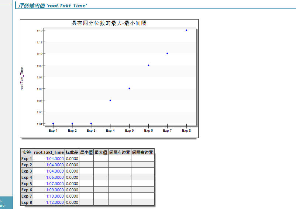The width and height of the screenshot is (296, 209).
Task: Select the Exp 4 data point at 1:06
Action: click(x=110, y=100)
